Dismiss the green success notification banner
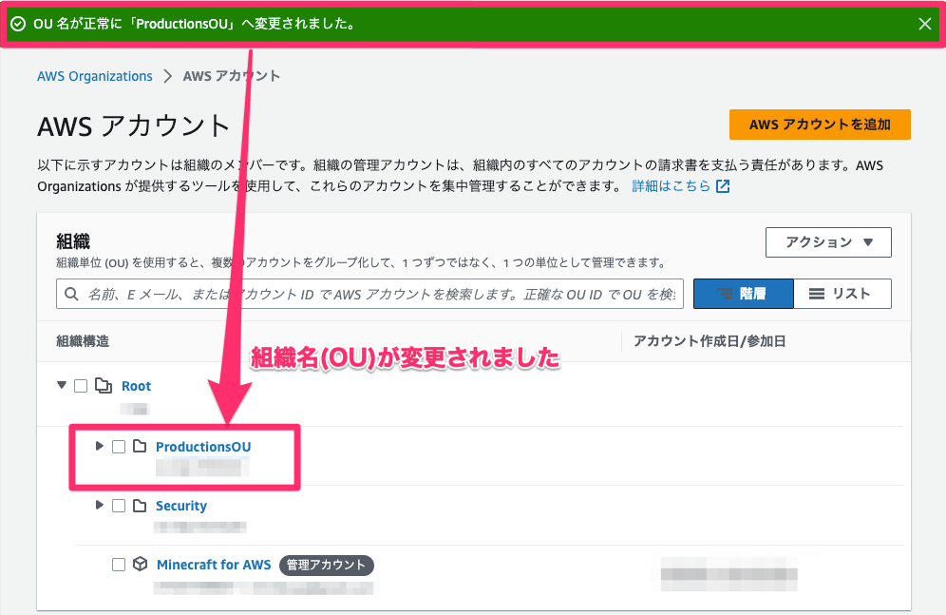The height and width of the screenshot is (615, 946). coord(924,24)
